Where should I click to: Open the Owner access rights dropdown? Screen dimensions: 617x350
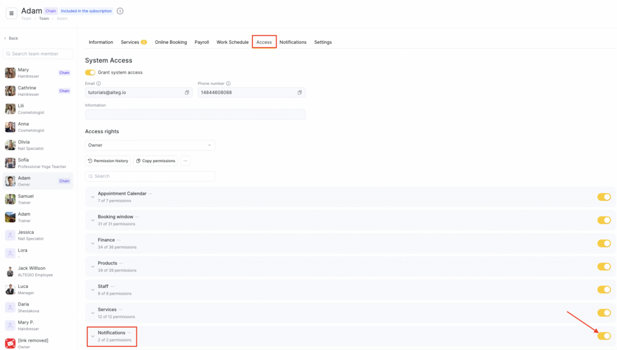150,145
